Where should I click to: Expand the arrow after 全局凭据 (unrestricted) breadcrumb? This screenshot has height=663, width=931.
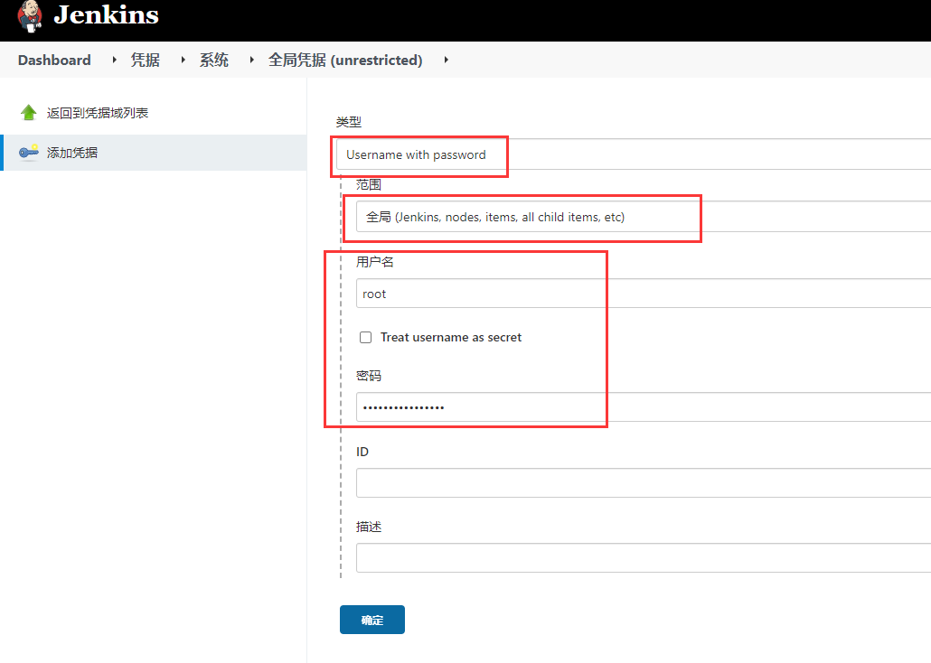click(446, 61)
